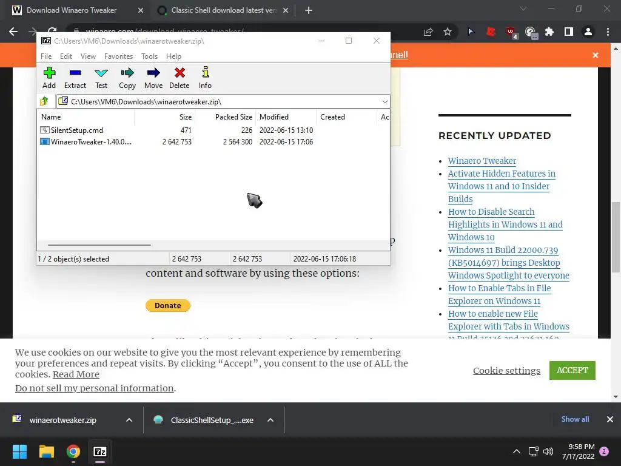Image resolution: width=621 pixels, height=466 pixels.
Task: Open winaerotweaker.zip download item
Action: (x=62, y=420)
